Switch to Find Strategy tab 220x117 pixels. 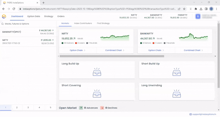(x=103, y=23)
